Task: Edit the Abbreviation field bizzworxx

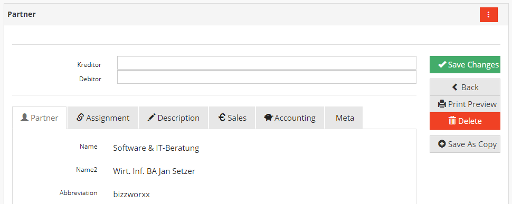Action: 131,194
